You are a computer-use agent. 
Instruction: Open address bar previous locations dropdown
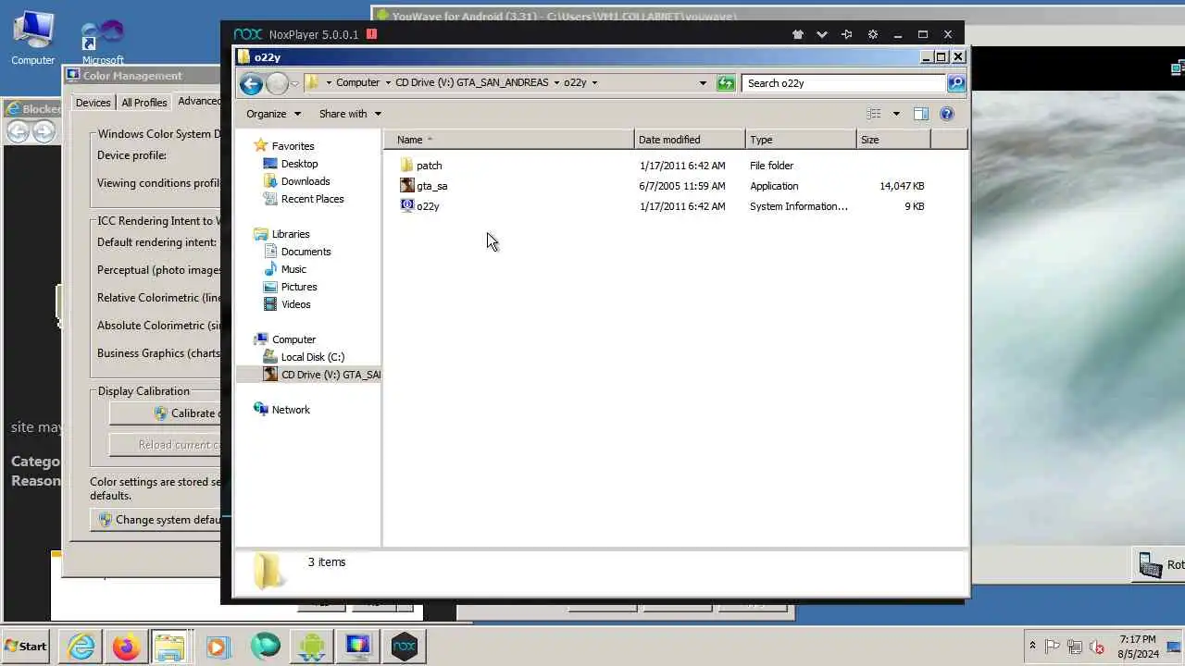tap(703, 83)
